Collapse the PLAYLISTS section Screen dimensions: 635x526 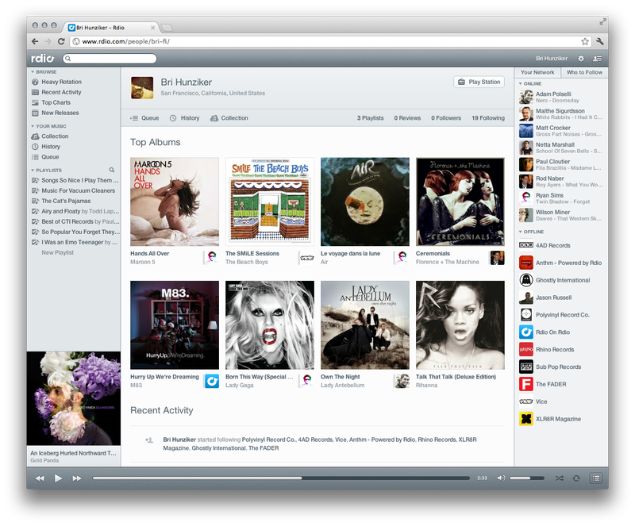(33, 170)
